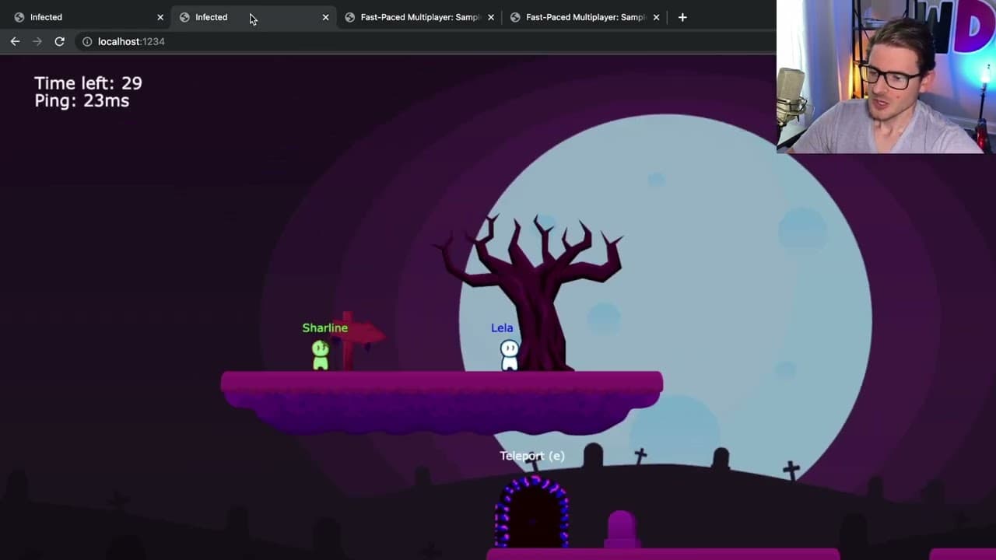Viewport: 996px width, 560px height.
Task: Open a new browser tab
Action: [682, 17]
